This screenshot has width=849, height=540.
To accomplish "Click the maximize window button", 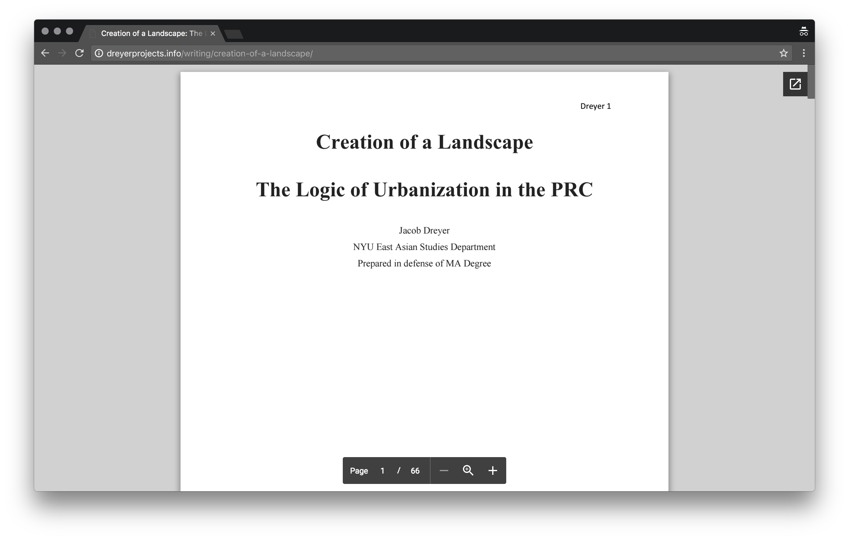I will [x=70, y=31].
